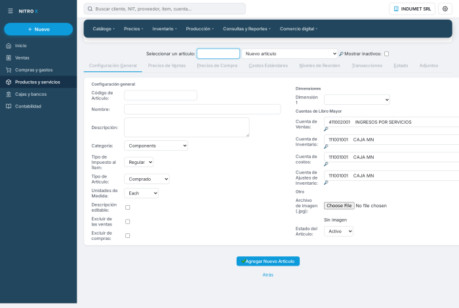459x308 pixels.
Task: Check Descripción editable checkbox
Action: point(128,207)
